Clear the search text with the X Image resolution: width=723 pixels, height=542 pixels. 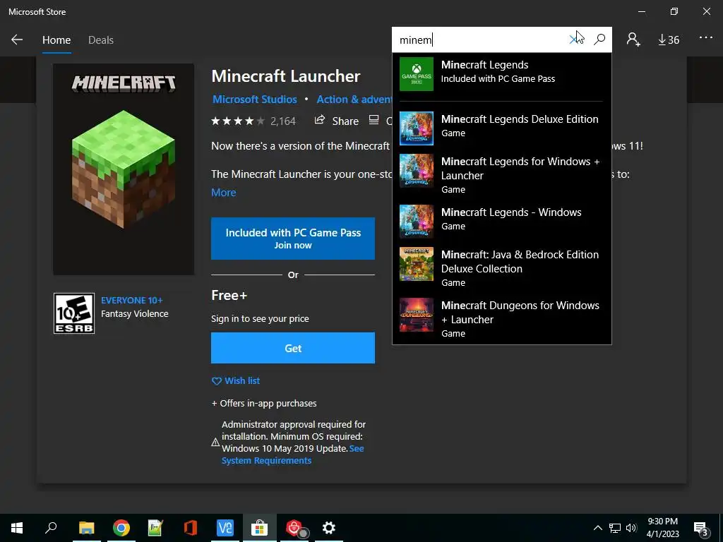pos(575,40)
